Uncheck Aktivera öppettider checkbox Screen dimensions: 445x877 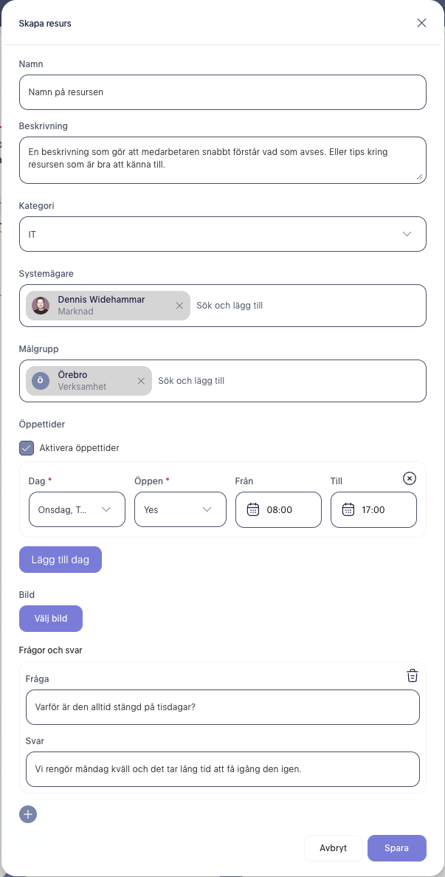point(27,447)
